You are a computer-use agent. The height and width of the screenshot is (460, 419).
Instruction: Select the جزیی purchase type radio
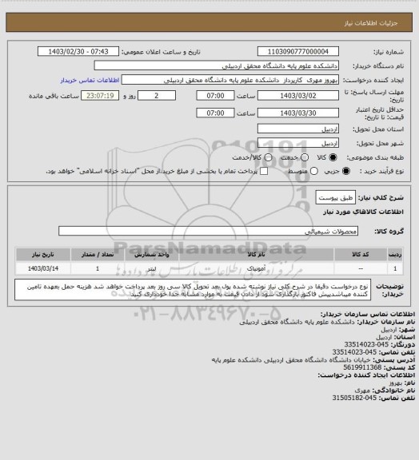tap(346, 171)
